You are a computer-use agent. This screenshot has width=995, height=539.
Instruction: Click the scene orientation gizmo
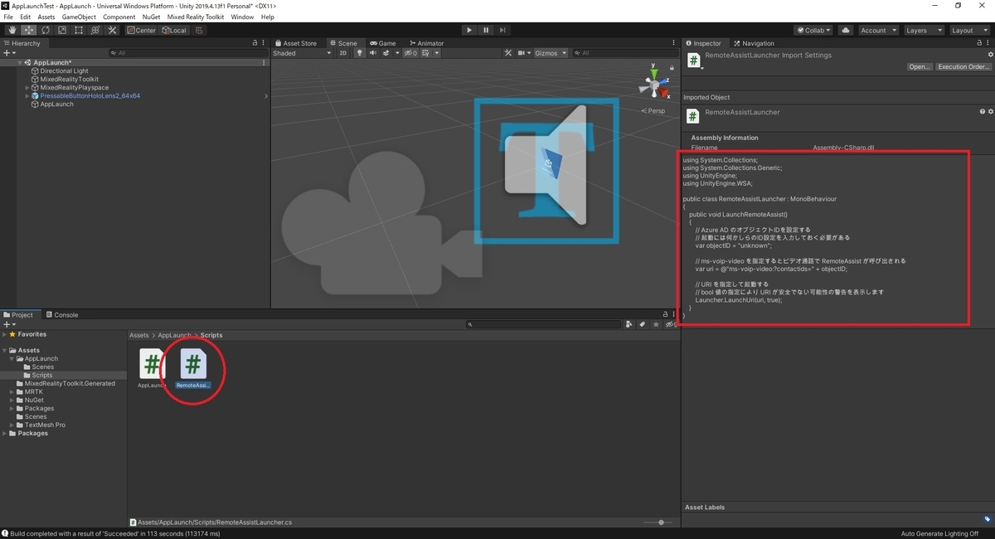(654, 85)
